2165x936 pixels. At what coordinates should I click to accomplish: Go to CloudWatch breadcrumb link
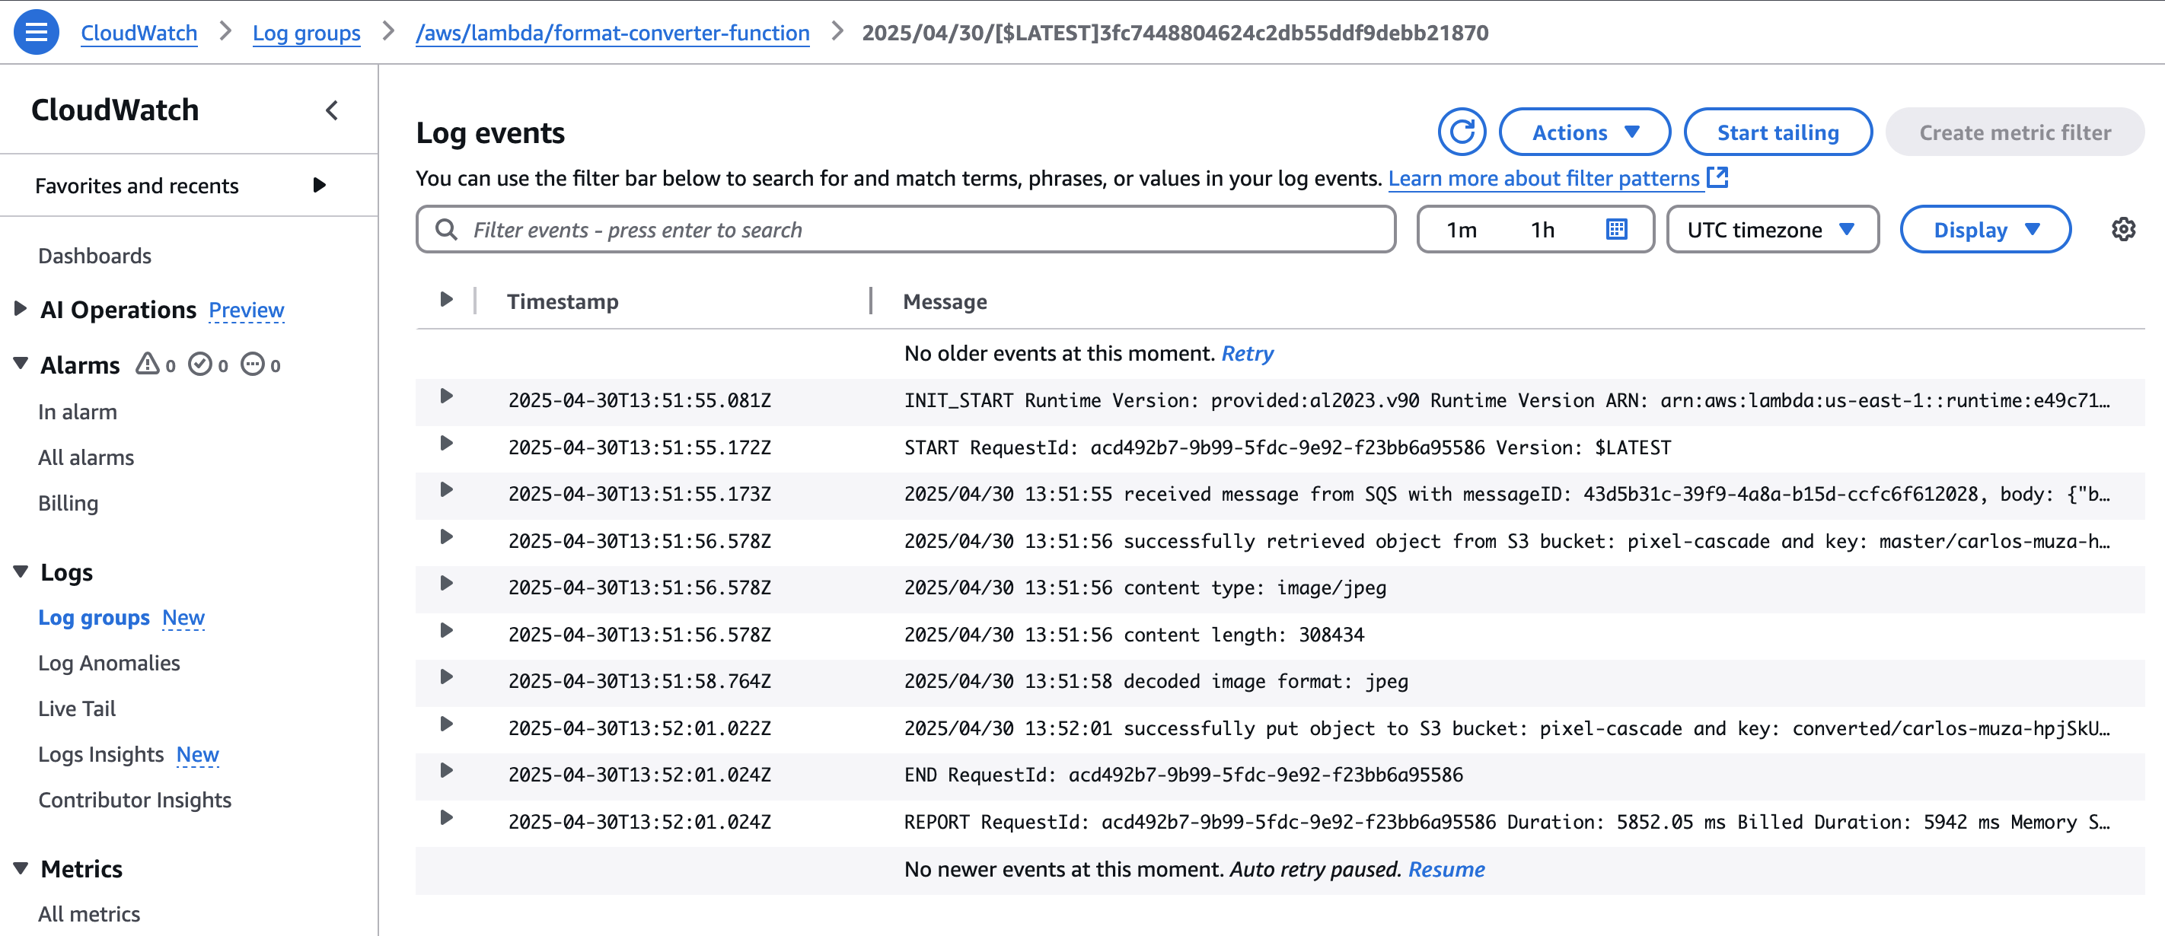tap(139, 33)
